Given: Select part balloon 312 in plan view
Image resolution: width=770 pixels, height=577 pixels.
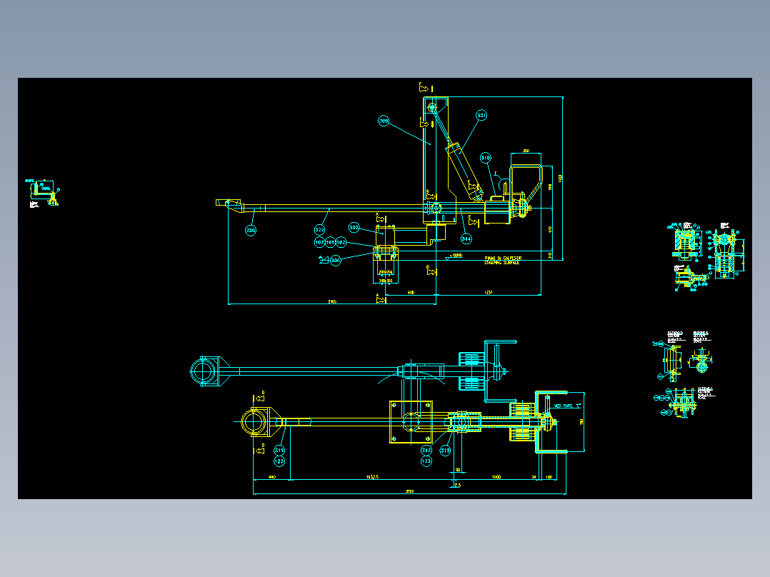Looking at the screenshot, I should click(x=279, y=451).
